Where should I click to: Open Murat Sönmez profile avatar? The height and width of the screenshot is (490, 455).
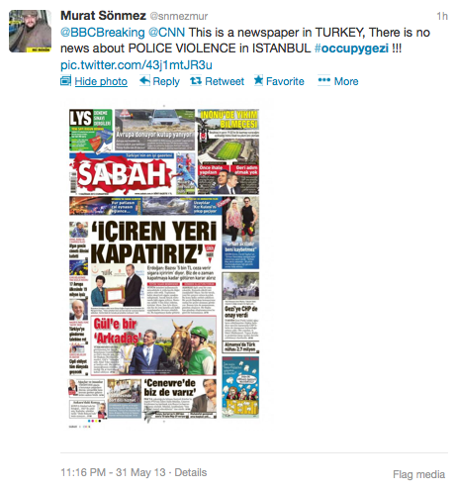[30, 31]
